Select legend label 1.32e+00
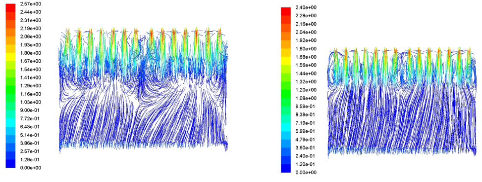 click(x=306, y=82)
